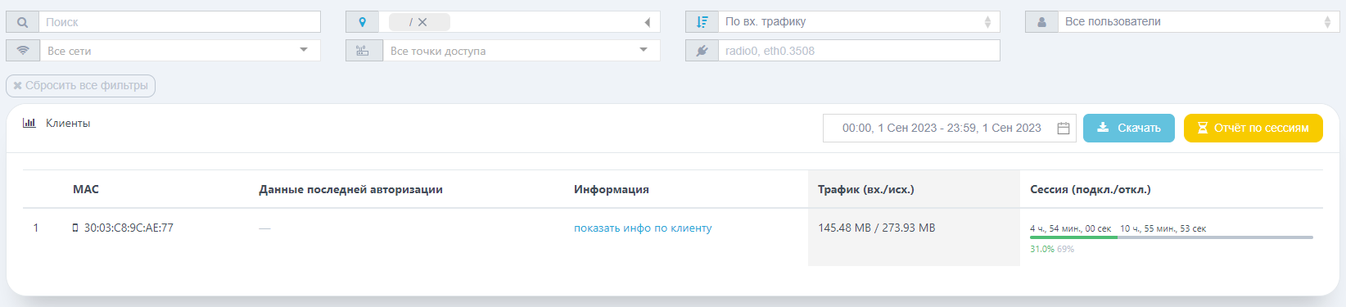Click the access point router icon
The image size is (1346, 307).
pos(362,51)
